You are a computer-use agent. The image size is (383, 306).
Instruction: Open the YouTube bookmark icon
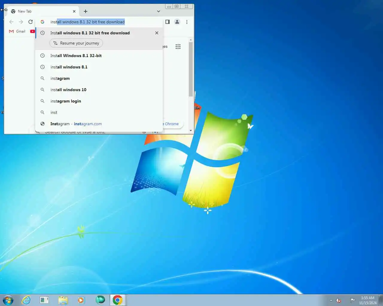[x=33, y=31]
